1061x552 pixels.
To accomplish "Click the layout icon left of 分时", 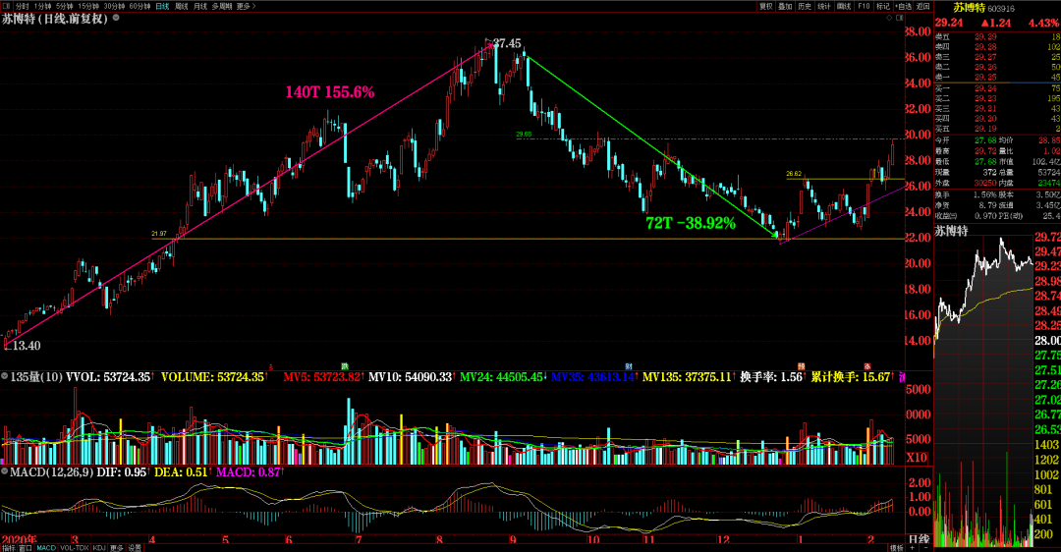I will (6, 6).
